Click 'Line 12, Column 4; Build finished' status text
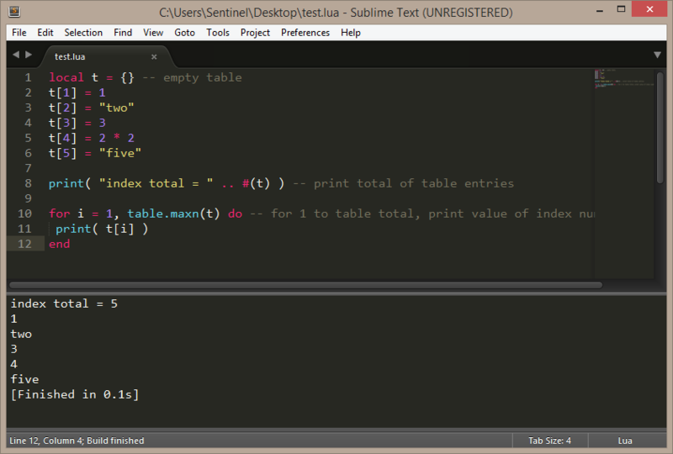Screen dimensions: 673x454 [77, 441]
